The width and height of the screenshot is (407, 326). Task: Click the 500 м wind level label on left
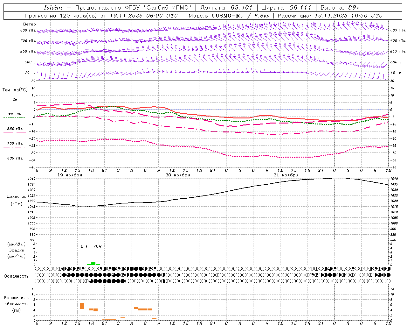[30, 62]
